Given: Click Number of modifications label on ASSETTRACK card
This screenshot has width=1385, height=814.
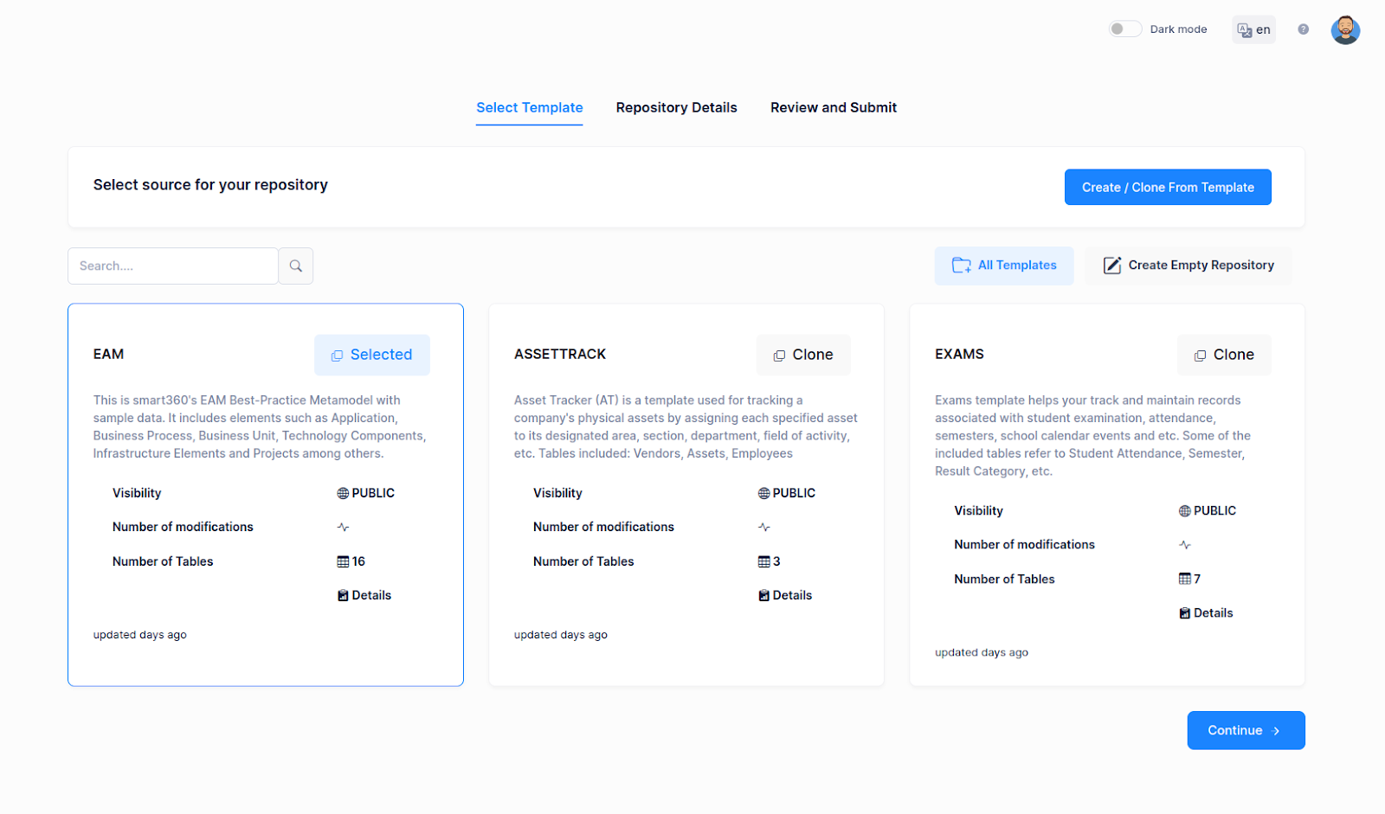Looking at the screenshot, I should point(603,527).
